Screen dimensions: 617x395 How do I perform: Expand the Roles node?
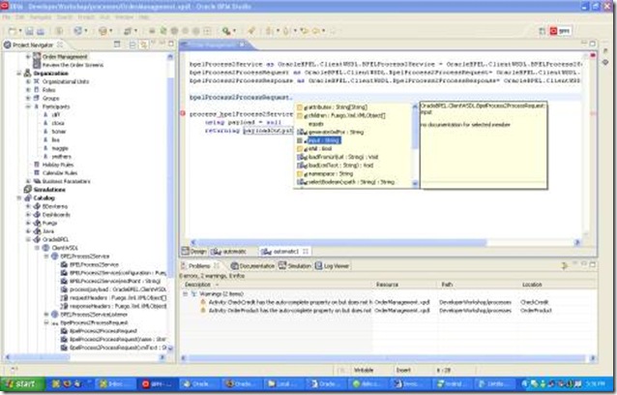pos(28,90)
